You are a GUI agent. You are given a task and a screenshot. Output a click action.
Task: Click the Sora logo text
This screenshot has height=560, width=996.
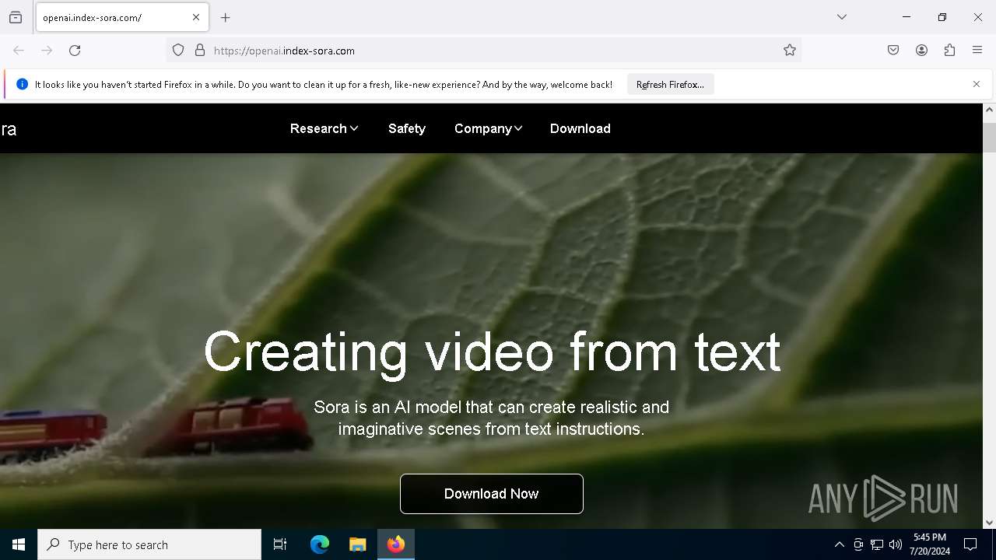(x=9, y=129)
